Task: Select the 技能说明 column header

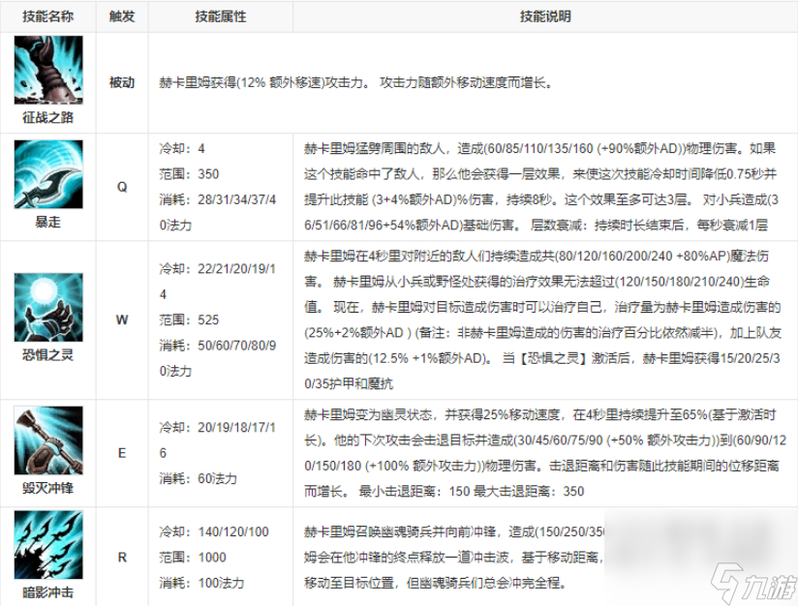Action: click(545, 16)
